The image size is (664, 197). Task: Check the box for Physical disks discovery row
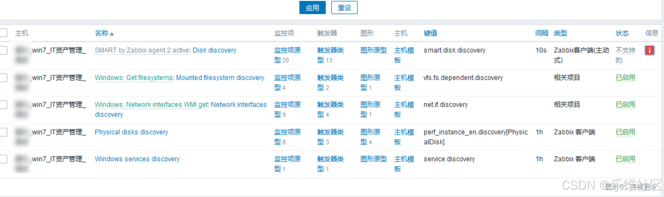(4, 132)
